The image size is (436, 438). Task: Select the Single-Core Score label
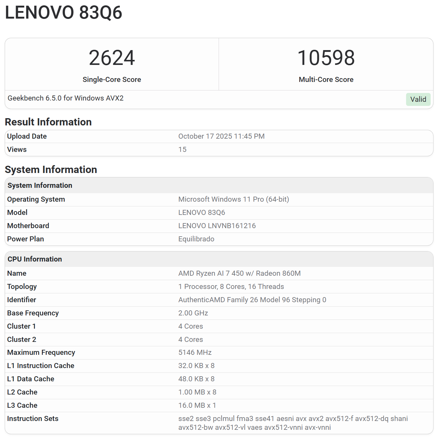tap(112, 79)
